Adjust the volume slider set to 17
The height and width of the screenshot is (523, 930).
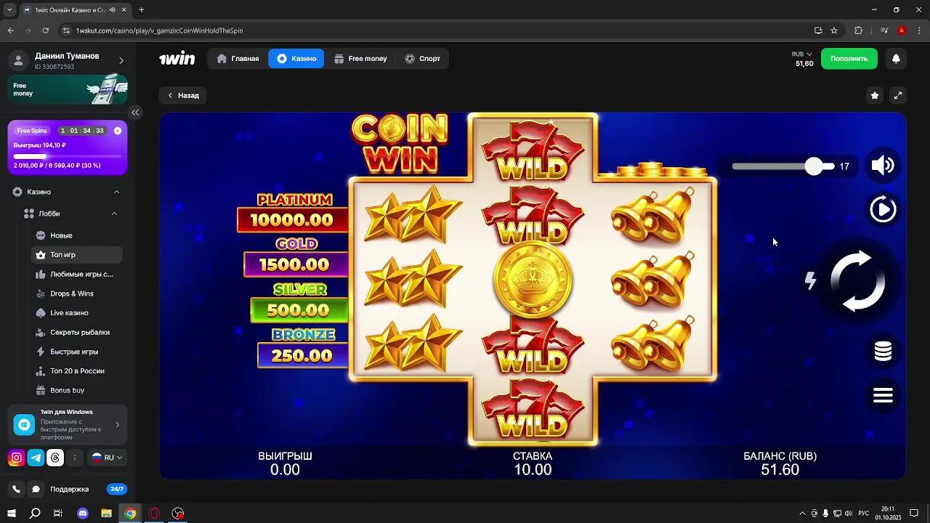(x=814, y=166)
